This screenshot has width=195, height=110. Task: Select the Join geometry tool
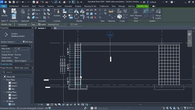point(35,17)
